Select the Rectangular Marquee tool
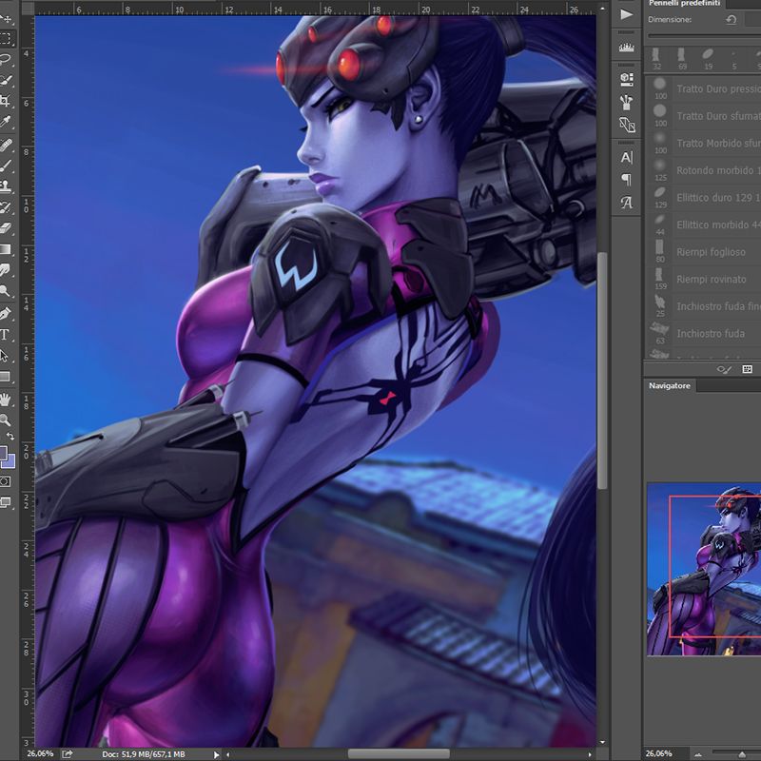Screen dimensions: 761x761 6,39
